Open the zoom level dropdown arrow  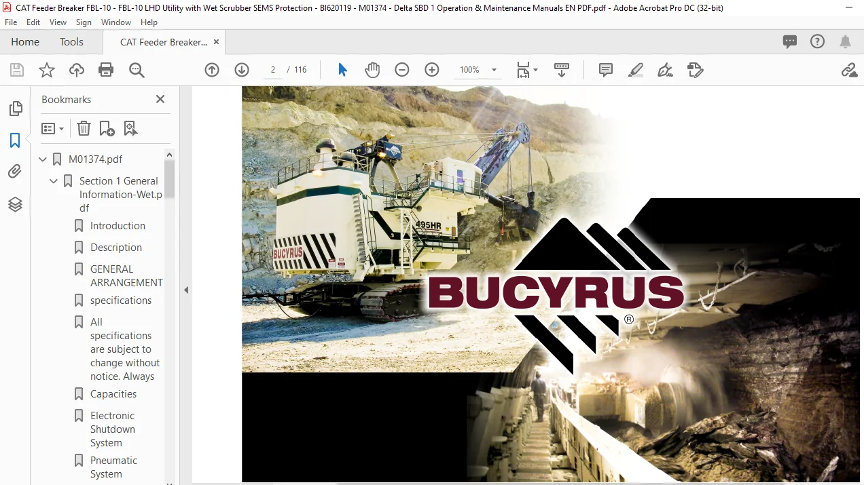(x=494, y=70)
